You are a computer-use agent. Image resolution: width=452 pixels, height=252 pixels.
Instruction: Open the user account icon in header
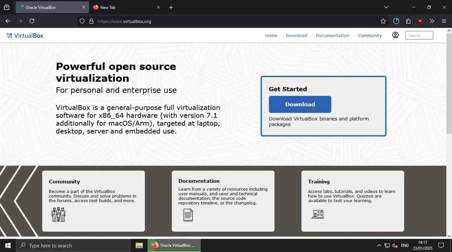coord(395,35)
